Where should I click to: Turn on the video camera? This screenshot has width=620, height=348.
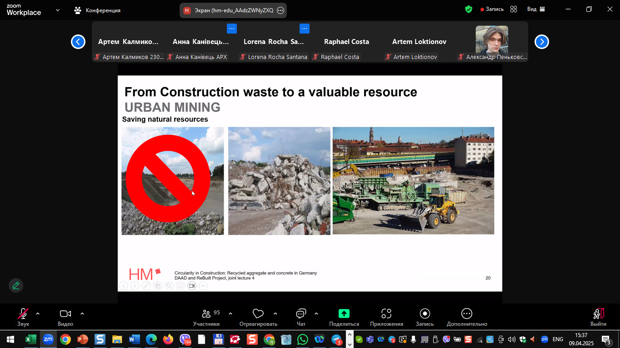tap(65, 316)
